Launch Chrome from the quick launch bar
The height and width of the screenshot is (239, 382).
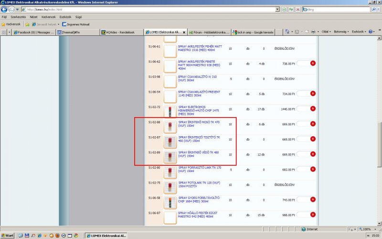[x=76, y=236]
